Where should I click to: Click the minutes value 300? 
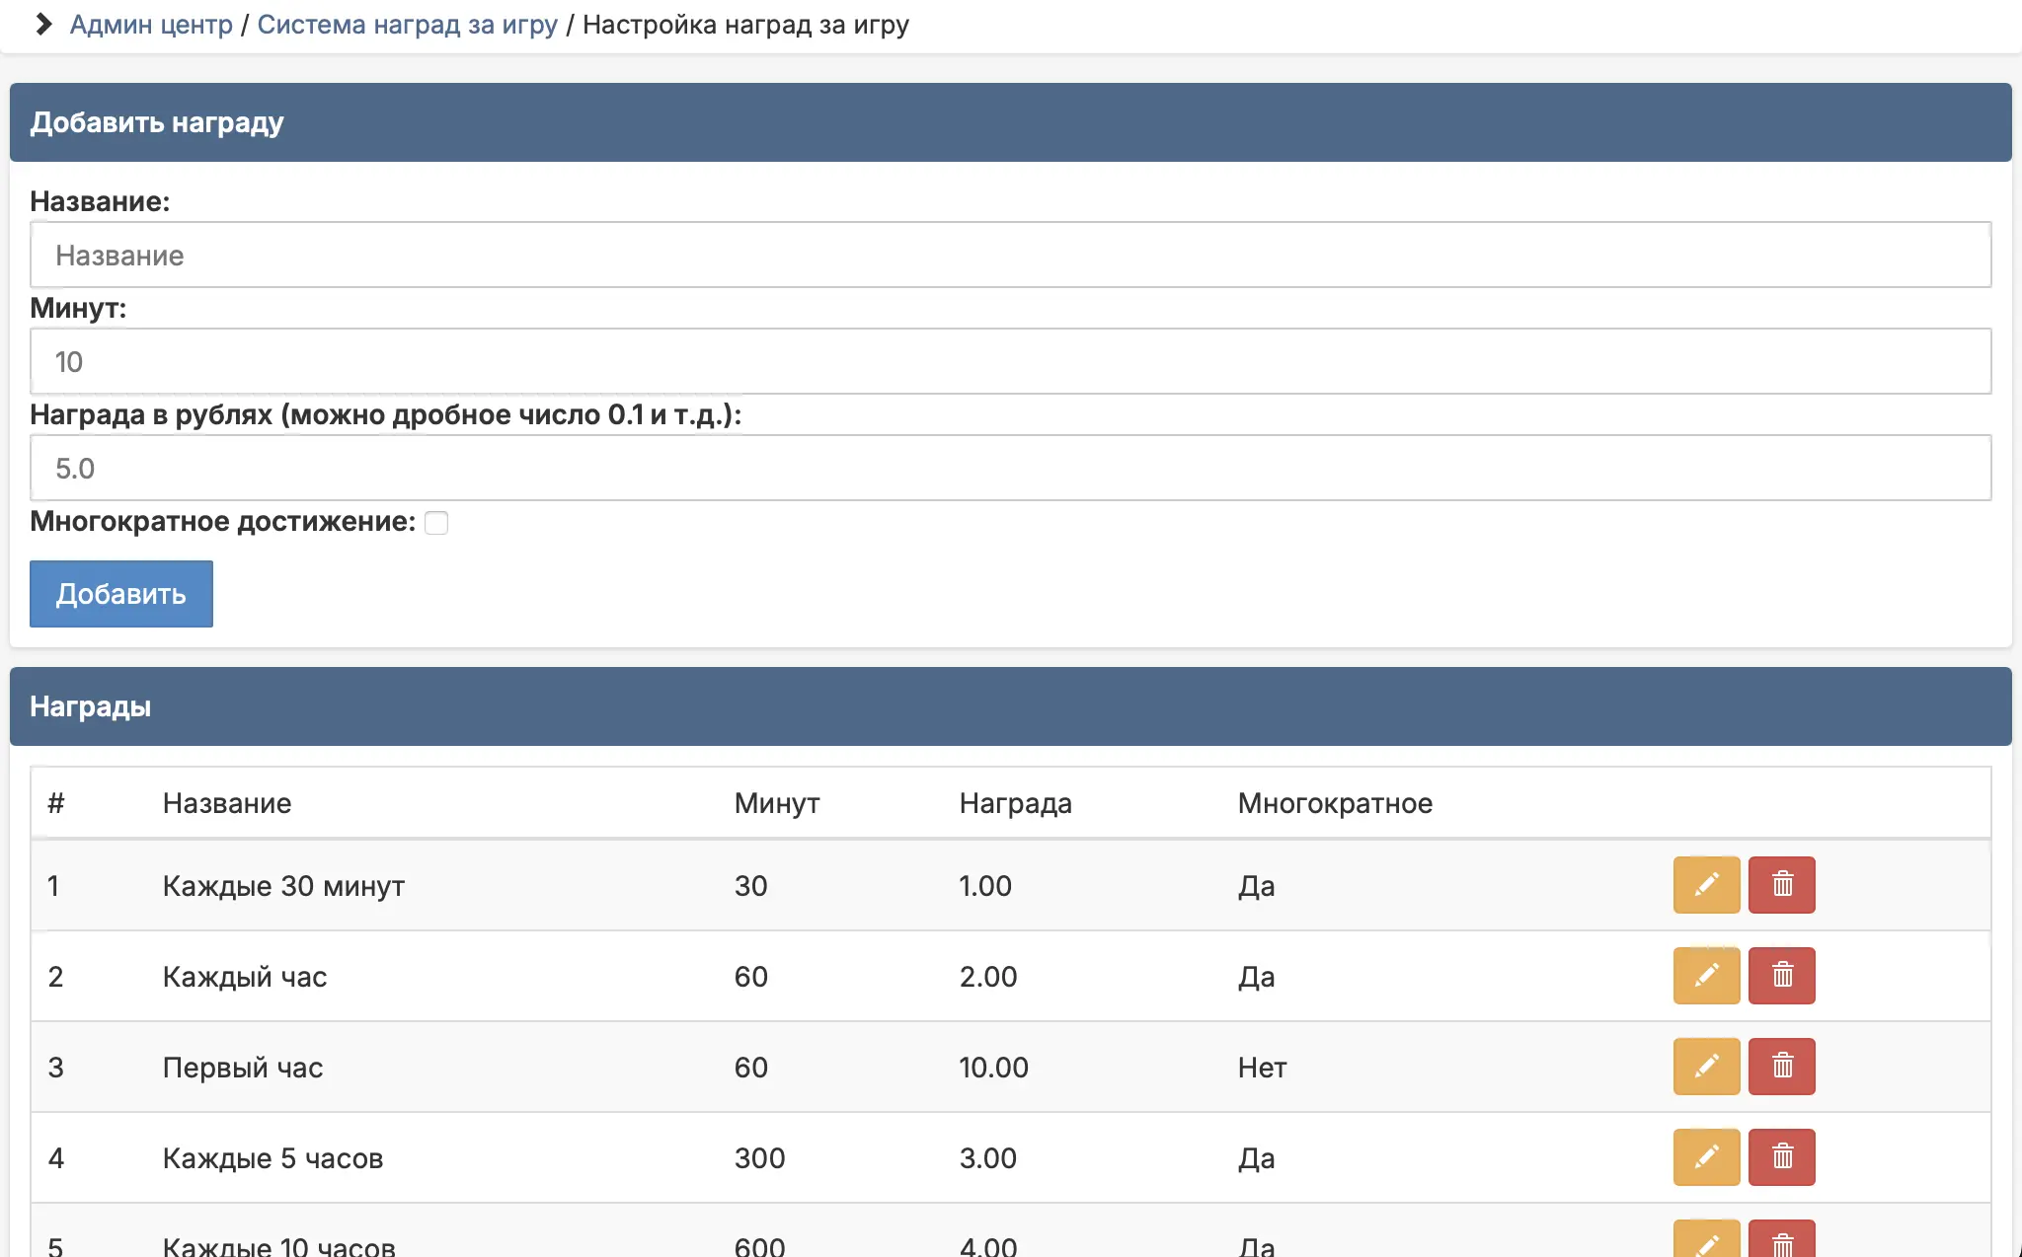[759, 1158]
